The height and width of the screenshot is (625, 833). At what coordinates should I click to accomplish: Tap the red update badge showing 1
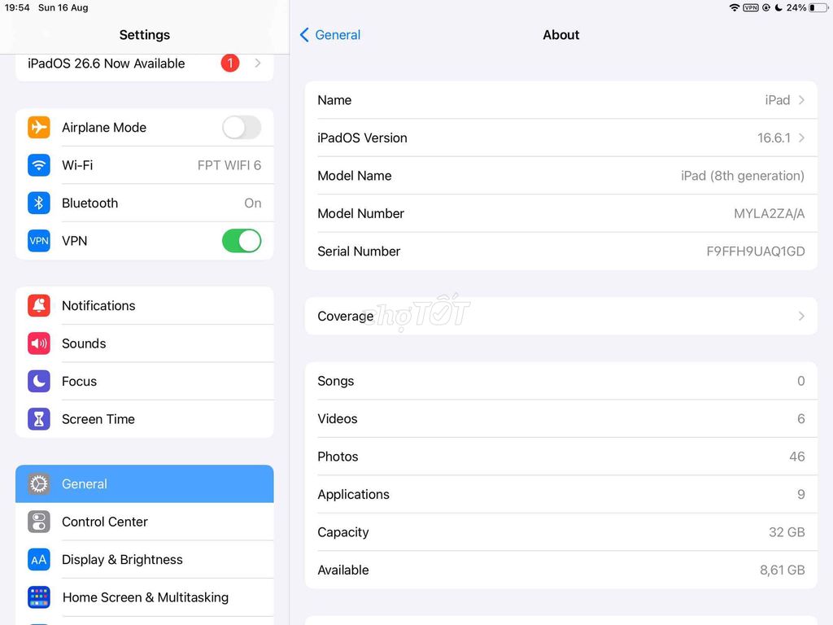coord(230,63)
